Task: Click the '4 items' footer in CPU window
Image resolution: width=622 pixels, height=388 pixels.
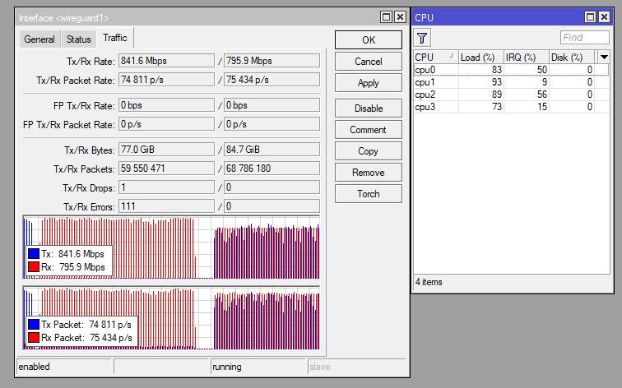Action: [x=429, y=282]
